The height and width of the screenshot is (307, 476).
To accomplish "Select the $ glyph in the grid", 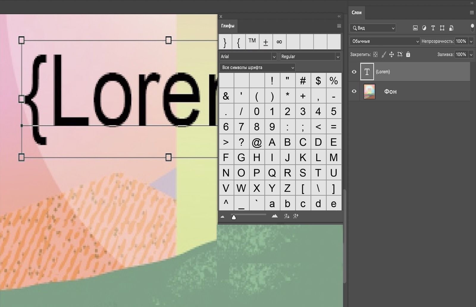I will [x=318, y=81].
